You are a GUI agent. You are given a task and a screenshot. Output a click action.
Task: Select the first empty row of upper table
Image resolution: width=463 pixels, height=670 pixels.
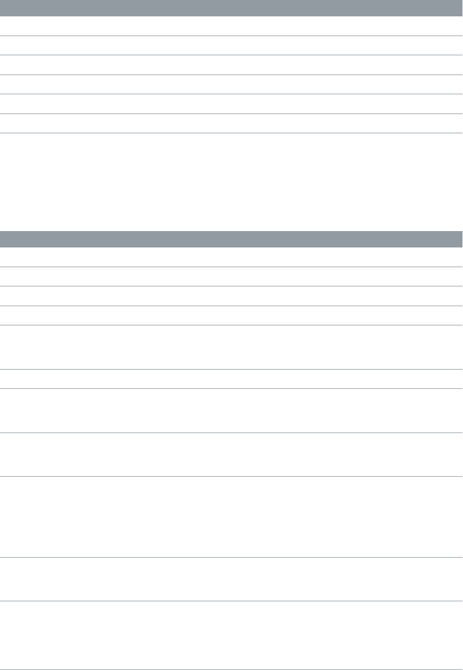(231, 26)
